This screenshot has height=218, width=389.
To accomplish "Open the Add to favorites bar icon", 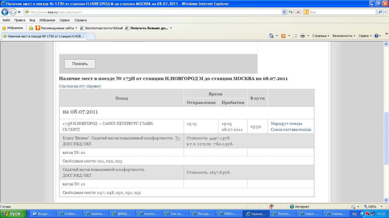I will pos(31,28).
